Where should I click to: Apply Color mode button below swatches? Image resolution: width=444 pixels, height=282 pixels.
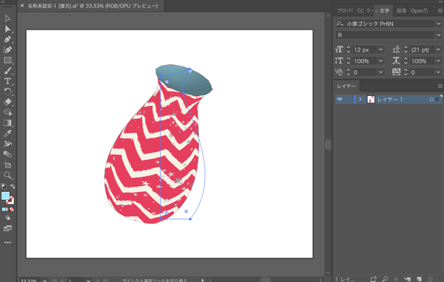(x=4, y=210)
